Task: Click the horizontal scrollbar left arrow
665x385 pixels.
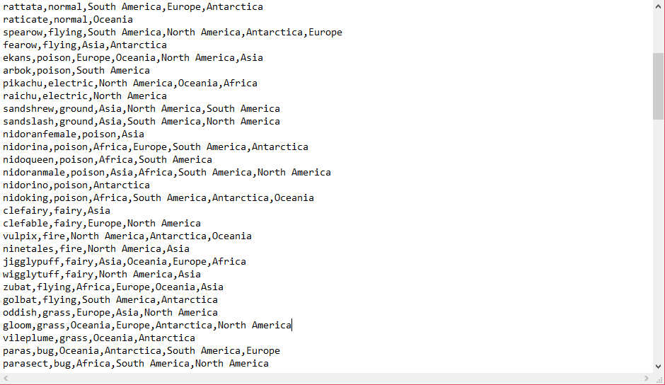Action: [x=6, y=378]
